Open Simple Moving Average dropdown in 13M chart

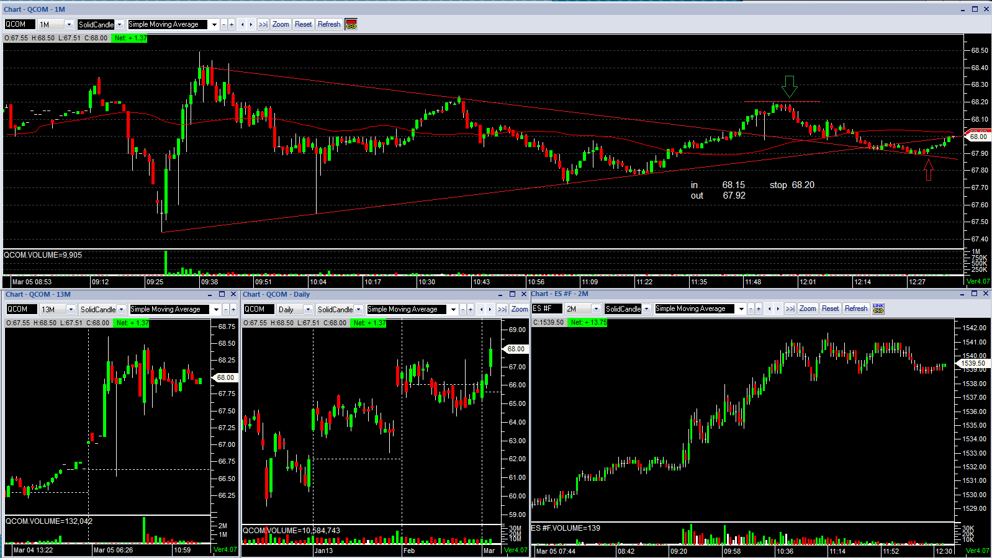point(216,309)
